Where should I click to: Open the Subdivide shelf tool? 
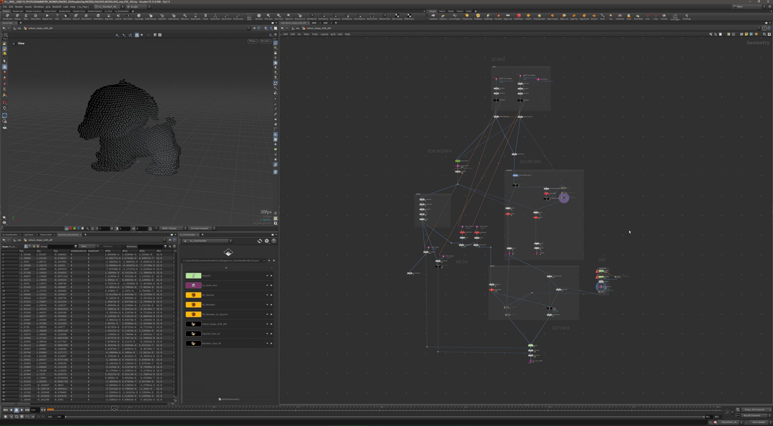[x=620, y=17]
